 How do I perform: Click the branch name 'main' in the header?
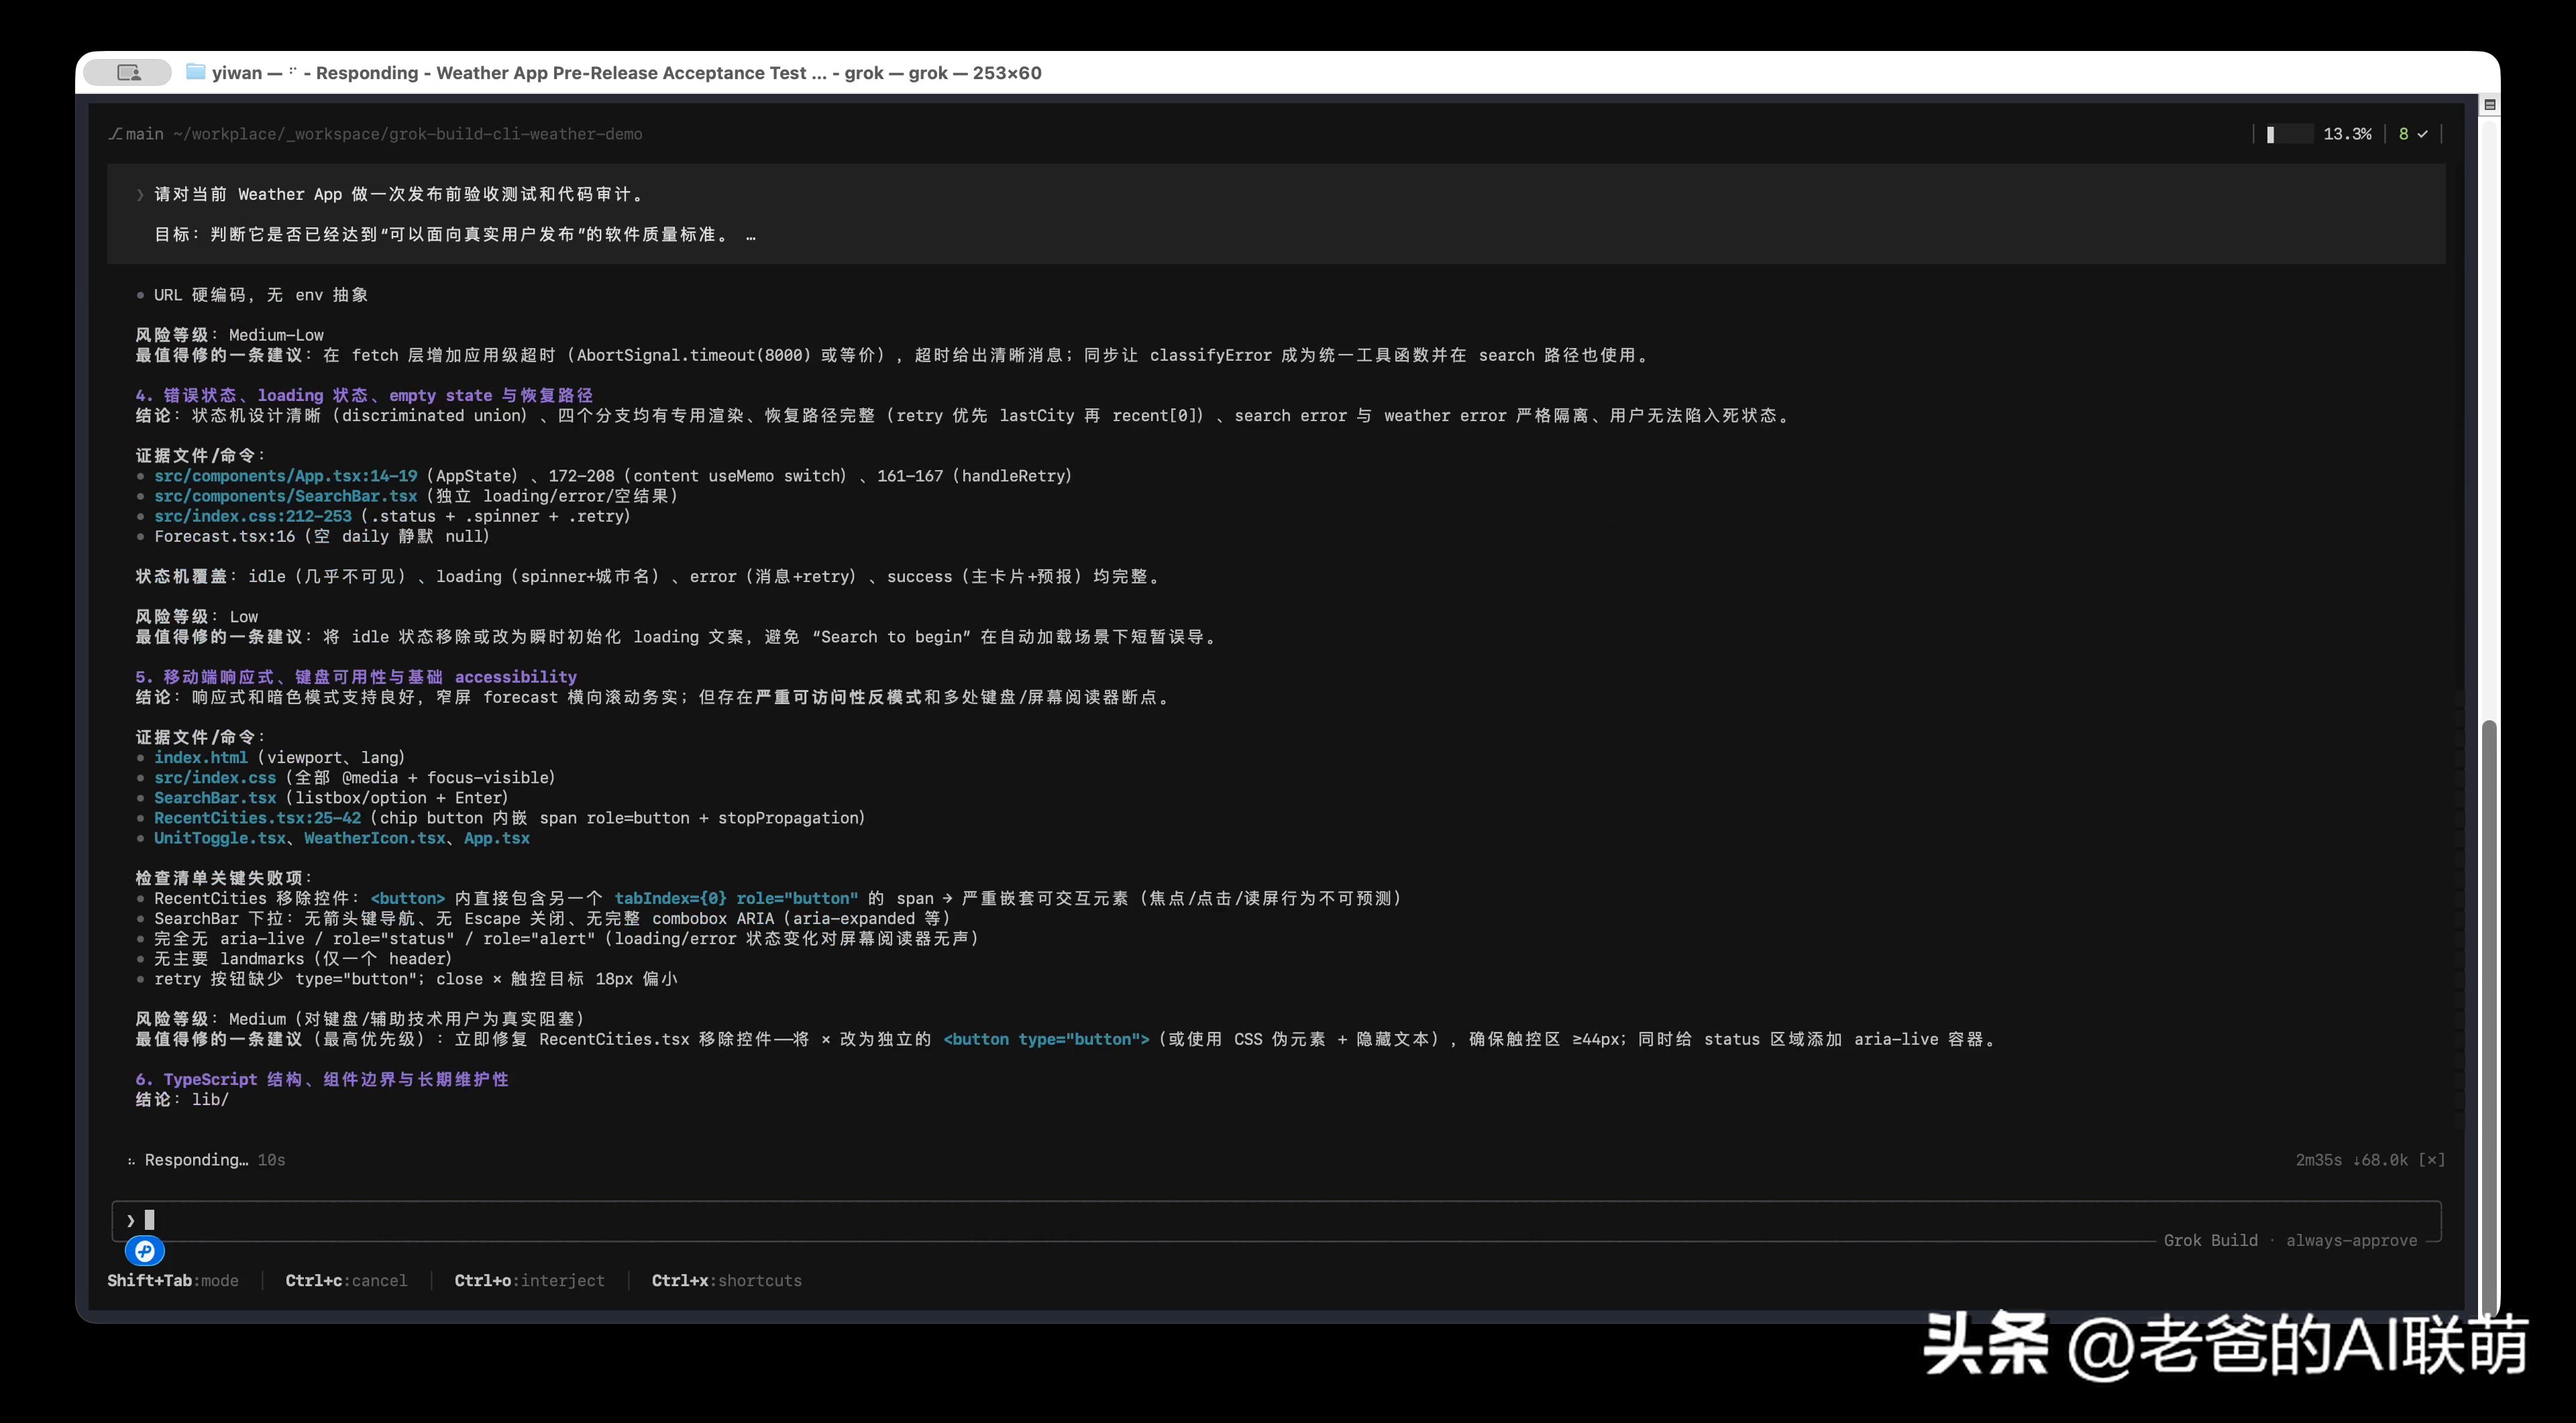coord(144,134)
